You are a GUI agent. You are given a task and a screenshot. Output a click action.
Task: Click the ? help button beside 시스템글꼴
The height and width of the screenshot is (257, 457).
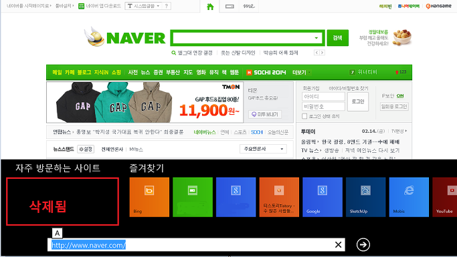167,6
